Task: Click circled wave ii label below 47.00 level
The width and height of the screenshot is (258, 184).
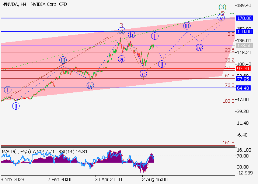Action: pos(16,106)
